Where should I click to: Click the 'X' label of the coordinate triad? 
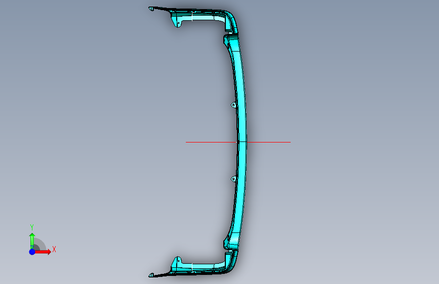[54, 249]
